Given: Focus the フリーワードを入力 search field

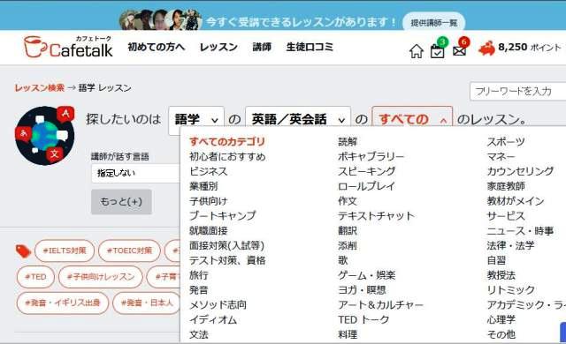Looking at the screenshot, I should [518, 92].
